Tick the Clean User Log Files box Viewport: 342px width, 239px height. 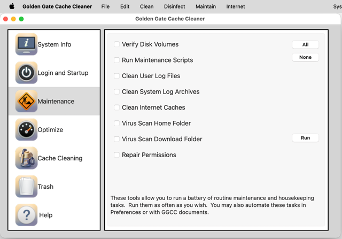[x=116, y=76]
